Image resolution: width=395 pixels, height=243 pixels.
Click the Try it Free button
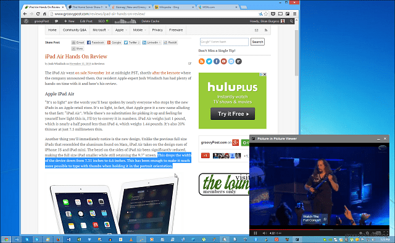(233, 114)
